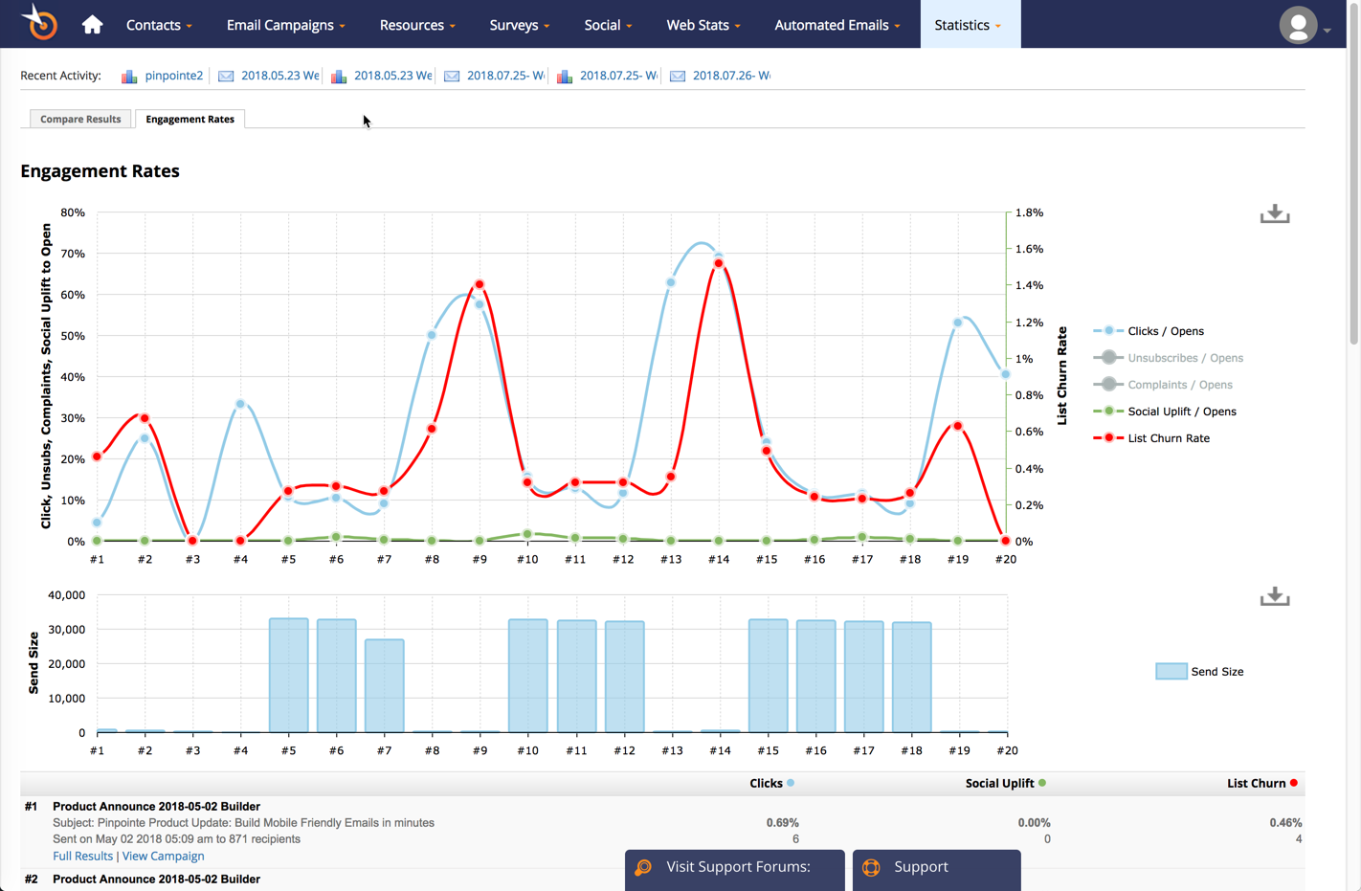Open pinpointe2 bar chart icon in Recent Activity

(x=129, y=76)
